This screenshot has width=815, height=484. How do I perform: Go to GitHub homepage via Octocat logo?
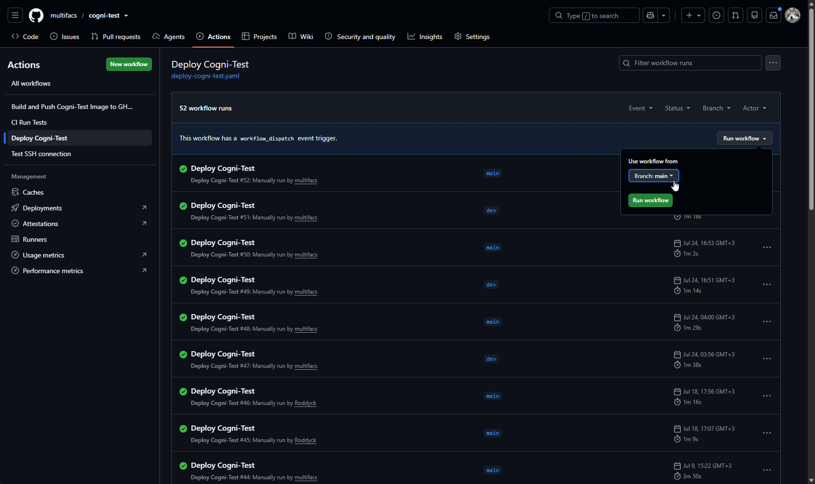tap(36, 15)
